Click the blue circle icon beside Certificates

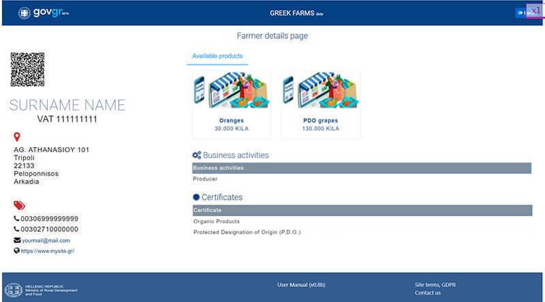click(x=196, y=197)
